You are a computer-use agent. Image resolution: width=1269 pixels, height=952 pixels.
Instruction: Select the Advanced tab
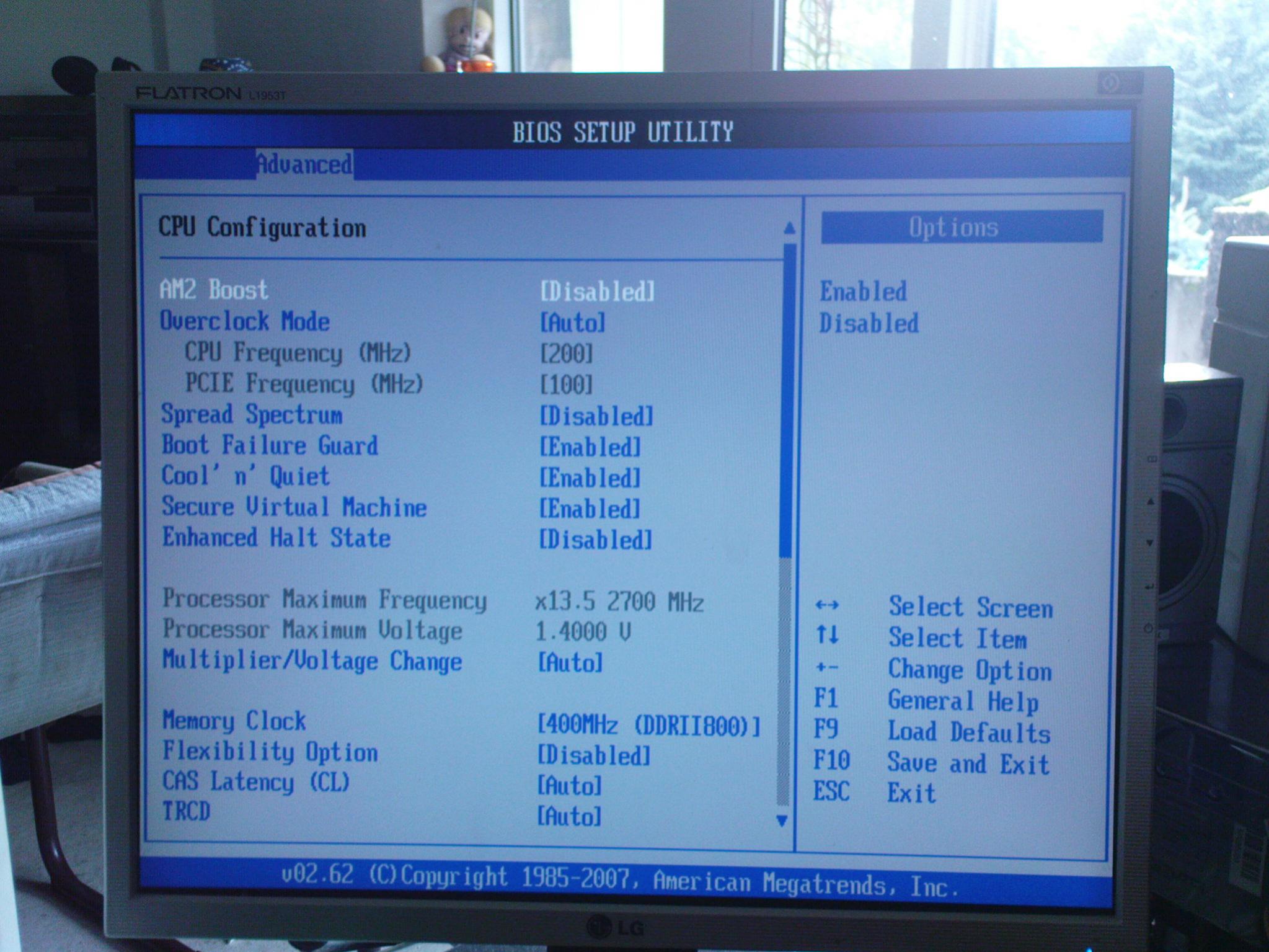click(x=304, y=165)
